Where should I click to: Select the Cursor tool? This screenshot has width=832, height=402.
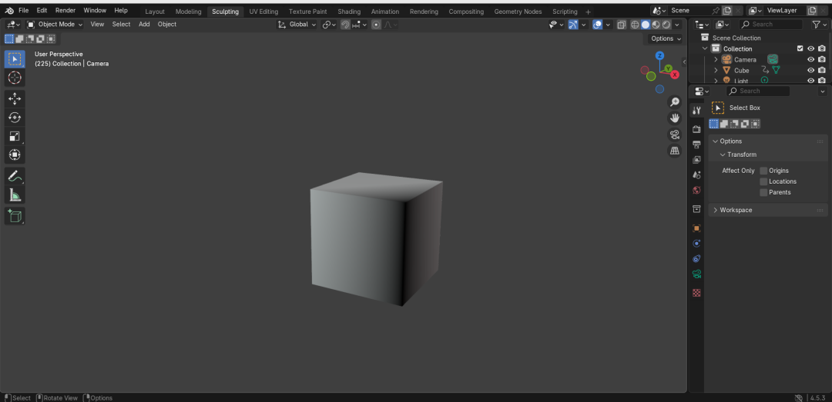click(15, 78)
